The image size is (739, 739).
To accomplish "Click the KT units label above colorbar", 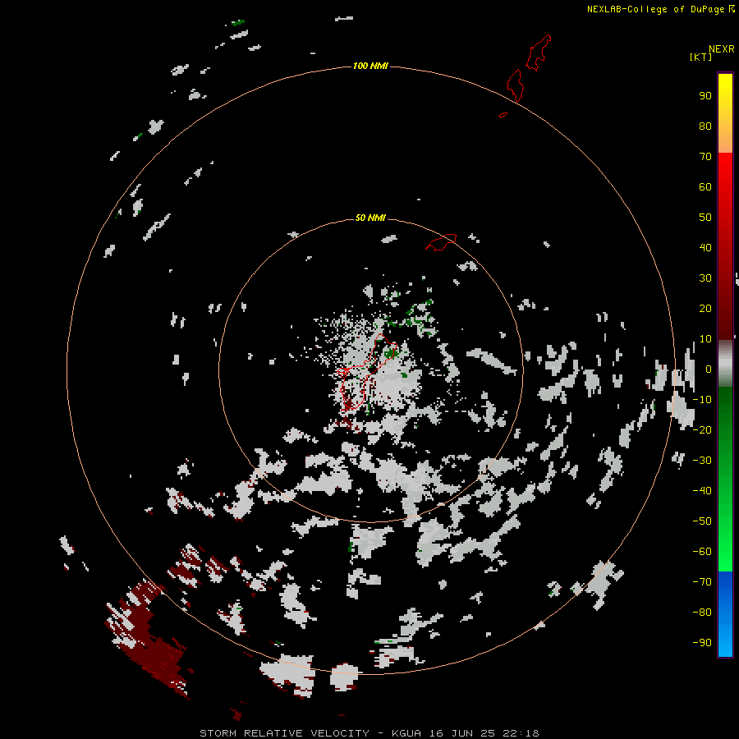I will click(x=700, y=57).
